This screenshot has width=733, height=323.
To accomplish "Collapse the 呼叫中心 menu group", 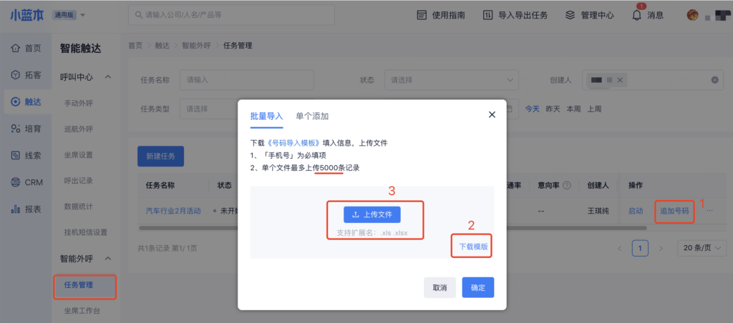I will [108, 76].
